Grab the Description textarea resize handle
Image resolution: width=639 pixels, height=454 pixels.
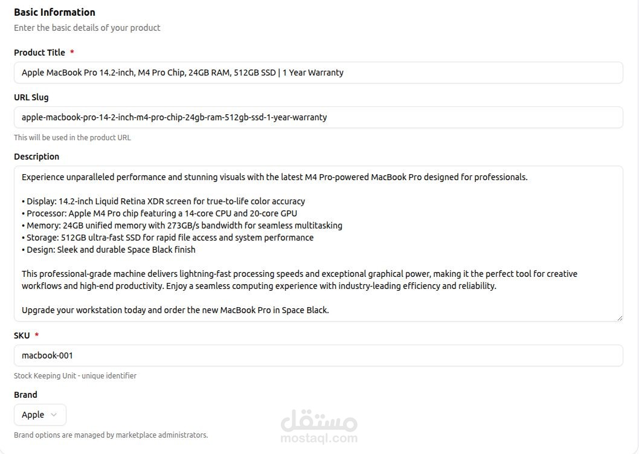620,318
